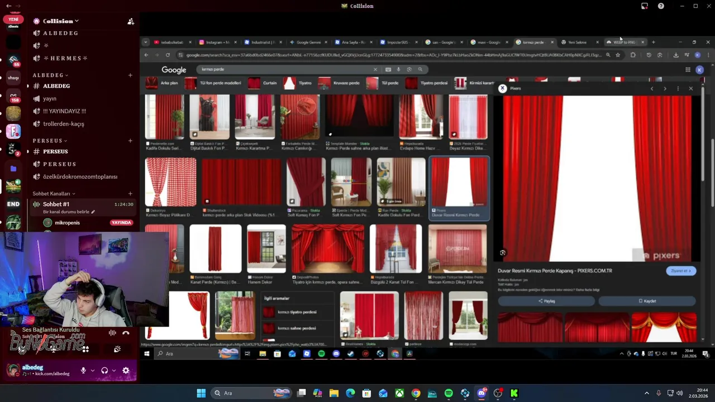Click the Ziyaret et button in preview
Screen dimensions: 715x402
click(681, 271)
